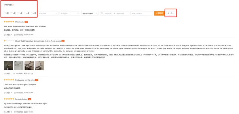
Task: Click the review paragraph starting 'Putting this together'
Action: (118, 48)
